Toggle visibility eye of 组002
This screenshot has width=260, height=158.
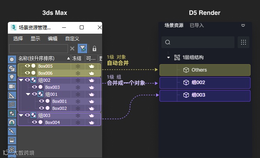[x=27, y=80]
